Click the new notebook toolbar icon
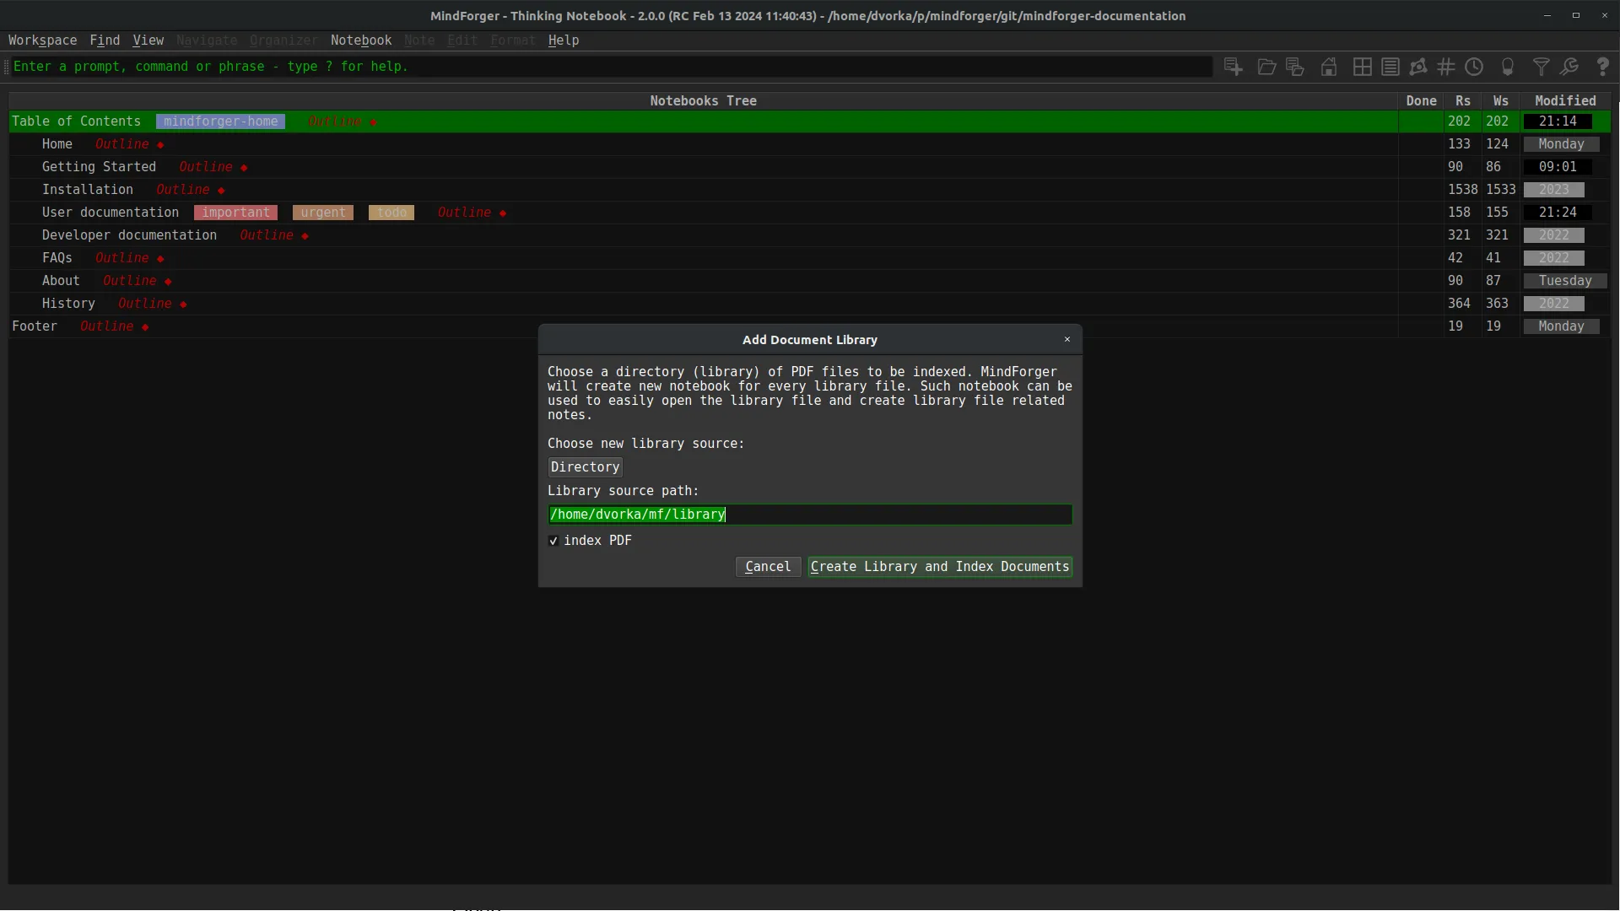The image size is (1620, 911). pos(1233,67)
